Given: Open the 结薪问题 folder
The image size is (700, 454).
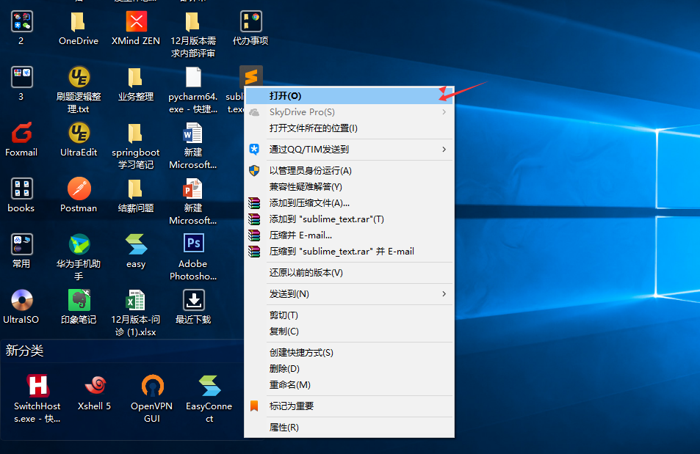Looking at the screenshot, I should click(x=135, y=188).
